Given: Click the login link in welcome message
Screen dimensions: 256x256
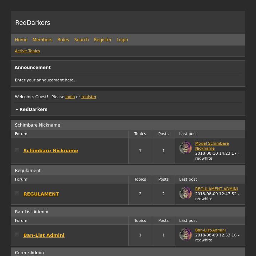Looking at the screenshot, I should [x=70, y=97].
